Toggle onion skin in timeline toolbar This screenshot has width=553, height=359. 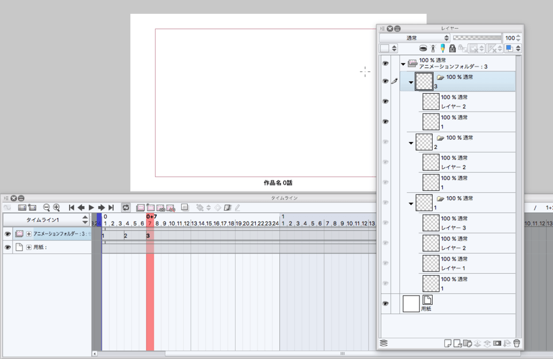(x=184, y=207)
